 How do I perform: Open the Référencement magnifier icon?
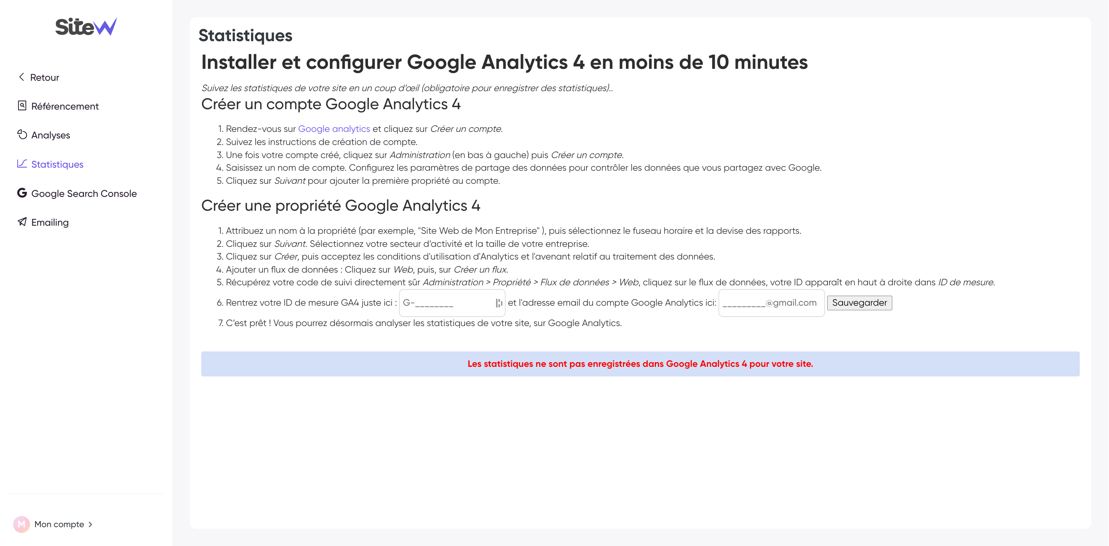click(x=22, y=106)
